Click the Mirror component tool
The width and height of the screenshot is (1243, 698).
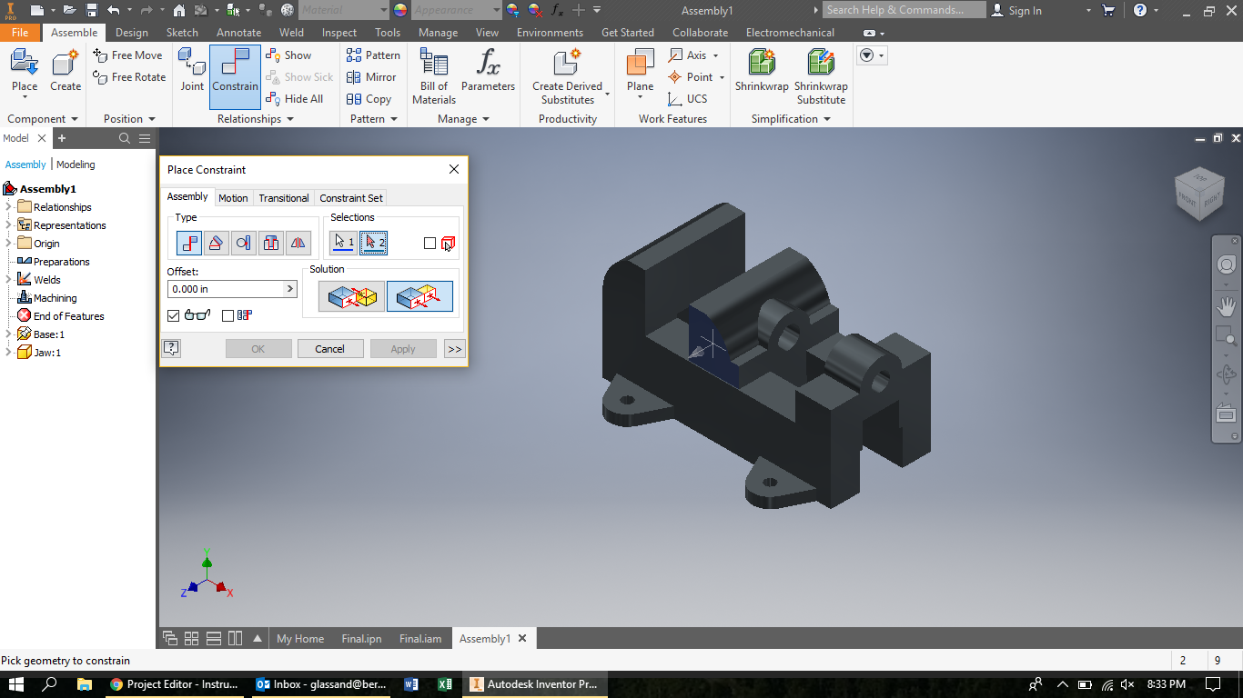tap(371, 77)
